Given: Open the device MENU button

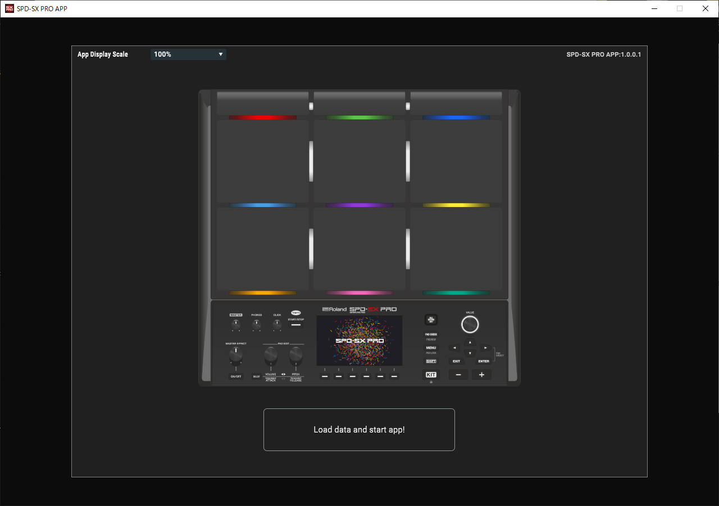Looking at the screenshot, I should pos(431,348).
